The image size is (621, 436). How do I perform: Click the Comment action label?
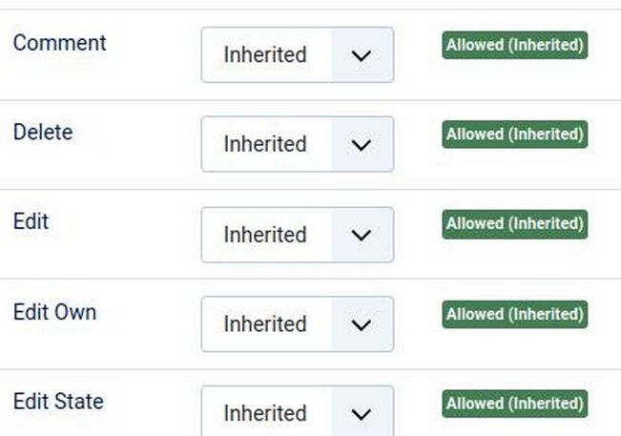59,43
